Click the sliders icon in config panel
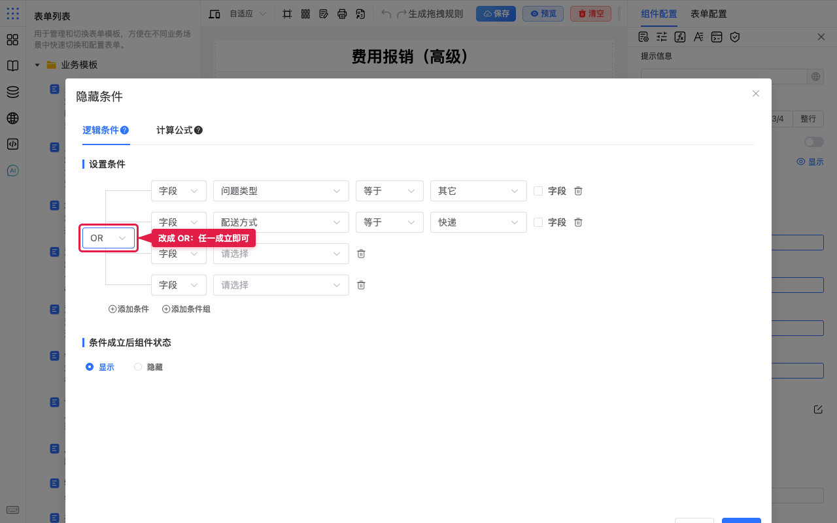This screenshot has width=837, height=523. tap(662, 37)
